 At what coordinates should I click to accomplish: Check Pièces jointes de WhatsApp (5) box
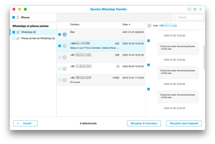point(14,38)
